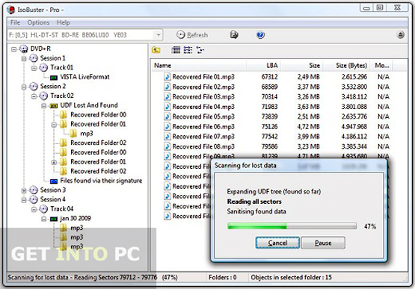
Task: Select the UDF Lost And Found label
Action: pyautogui.click(x=89, y=105)
